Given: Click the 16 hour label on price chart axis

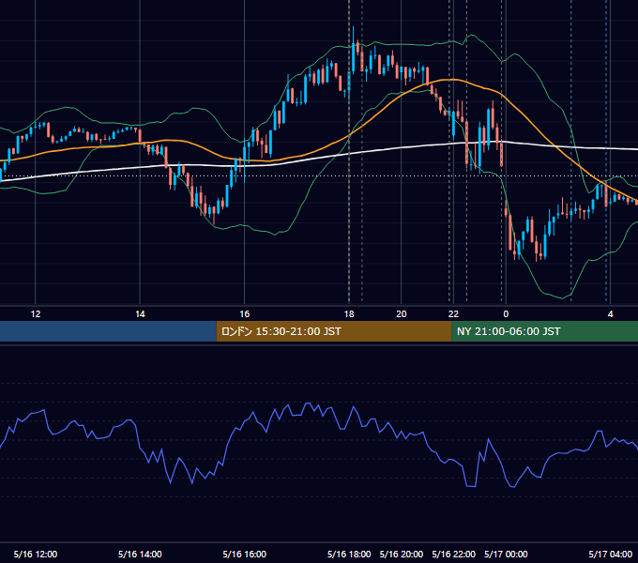Looking at the screenshot, I should pos(244,314).
